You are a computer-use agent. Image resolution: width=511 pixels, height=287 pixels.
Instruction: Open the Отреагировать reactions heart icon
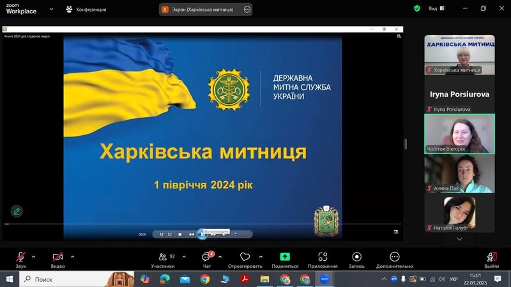coord(245,257)
